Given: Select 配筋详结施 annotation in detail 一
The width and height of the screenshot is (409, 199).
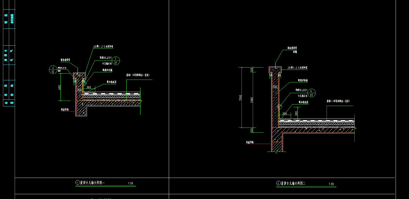Looking at the screenshot, I should pos(107,70).
